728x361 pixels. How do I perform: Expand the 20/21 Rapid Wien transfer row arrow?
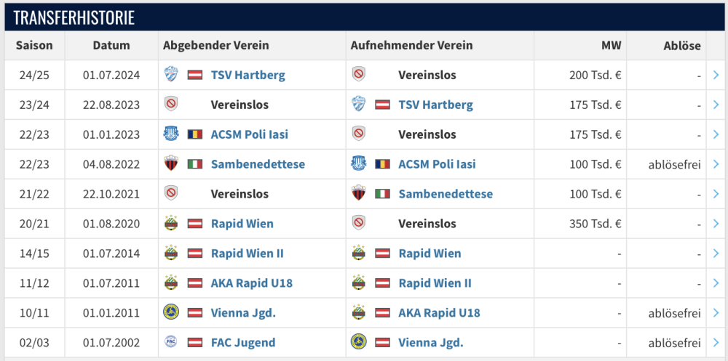716,224
